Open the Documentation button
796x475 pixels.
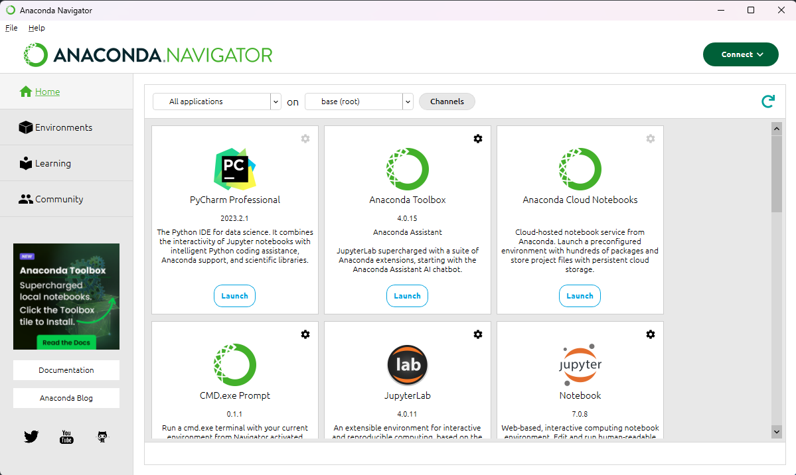[x=66, y=370]
